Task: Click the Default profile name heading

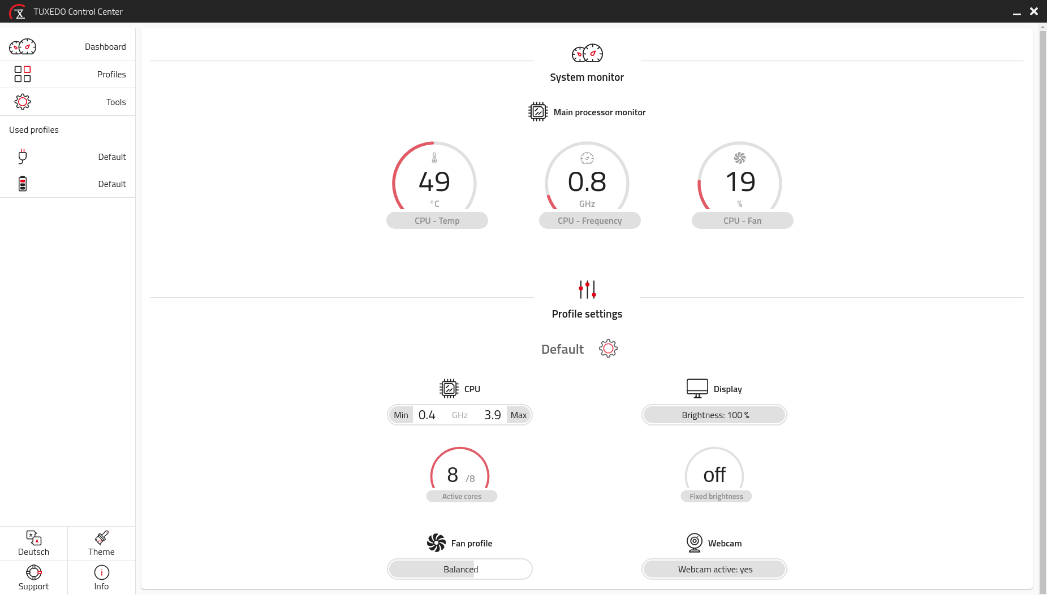Action: (x=562, y=349)
